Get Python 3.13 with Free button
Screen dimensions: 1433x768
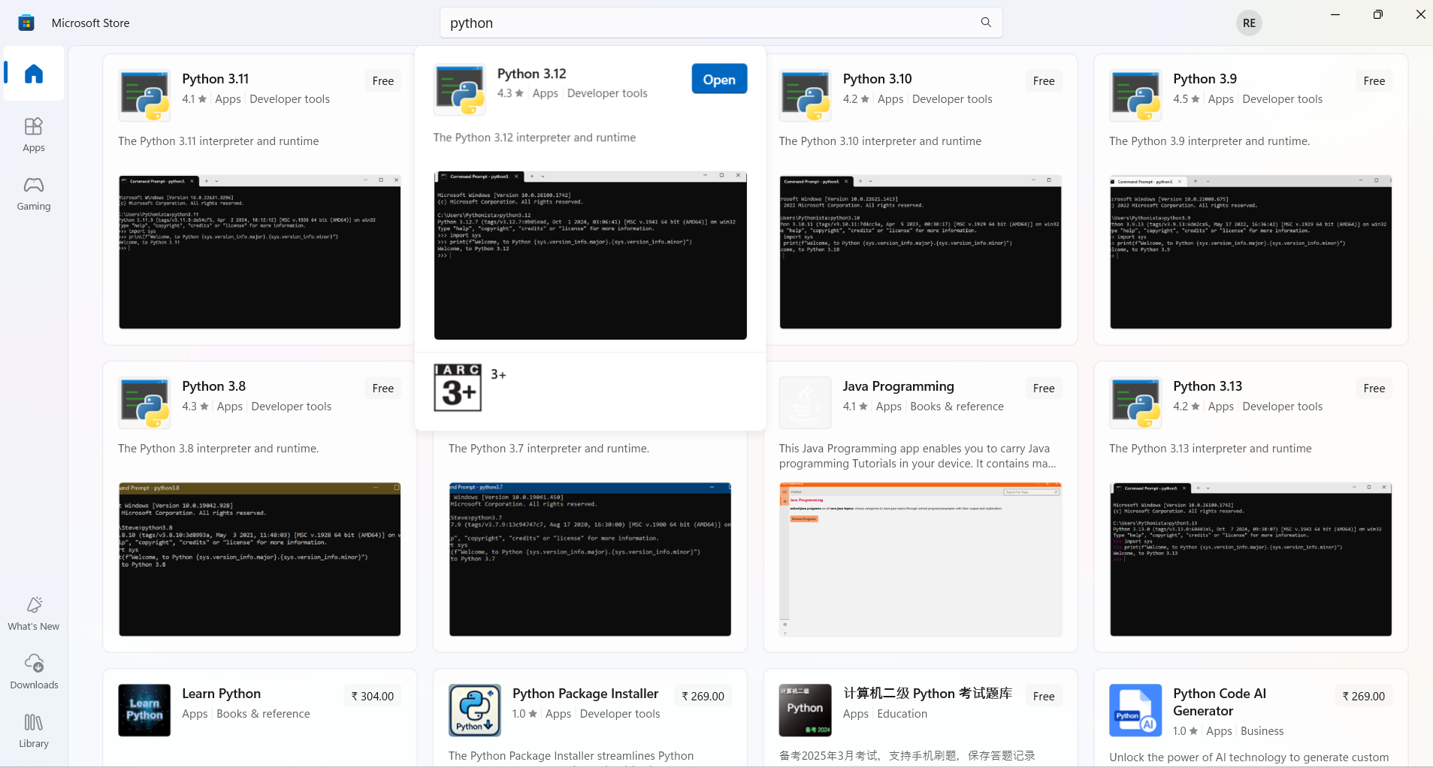[1374, 389]
